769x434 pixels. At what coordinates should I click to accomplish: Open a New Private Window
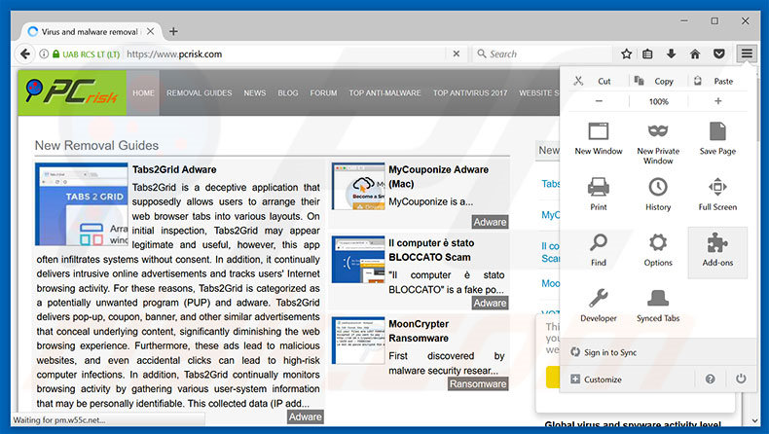click(x=658, y=142)
